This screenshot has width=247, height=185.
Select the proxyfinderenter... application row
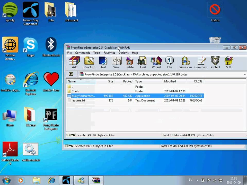135,96
